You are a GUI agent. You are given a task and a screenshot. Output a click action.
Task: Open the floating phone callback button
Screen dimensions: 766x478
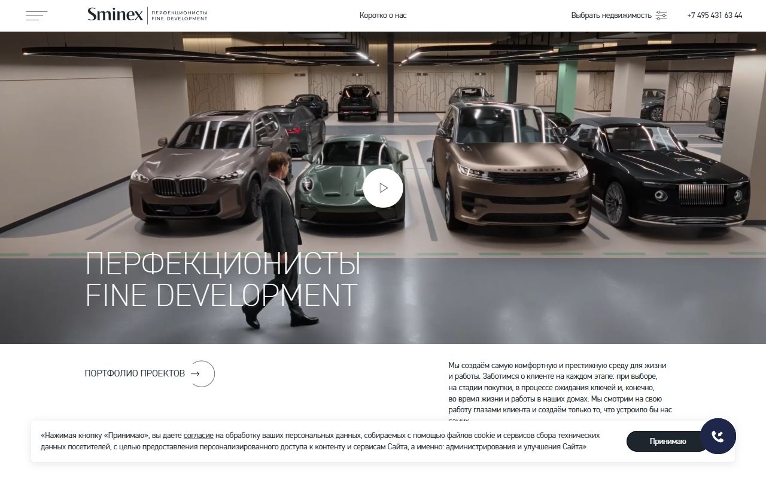click(x=718, y=436)
